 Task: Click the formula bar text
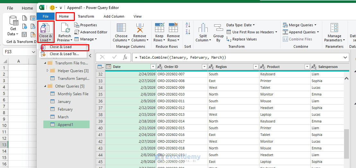click(x=180, y=58)
